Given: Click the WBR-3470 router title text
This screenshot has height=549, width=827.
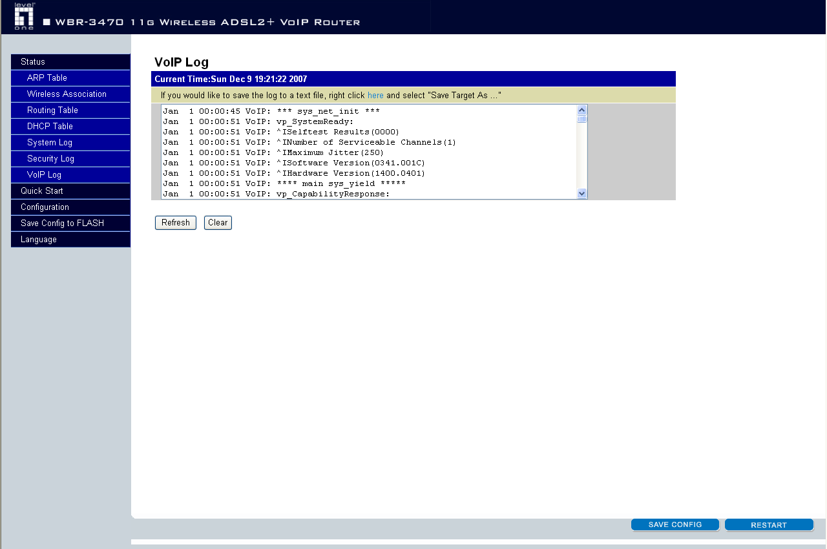Looking at the screenshot, I should pyautogui.click(x=207, y=23).
